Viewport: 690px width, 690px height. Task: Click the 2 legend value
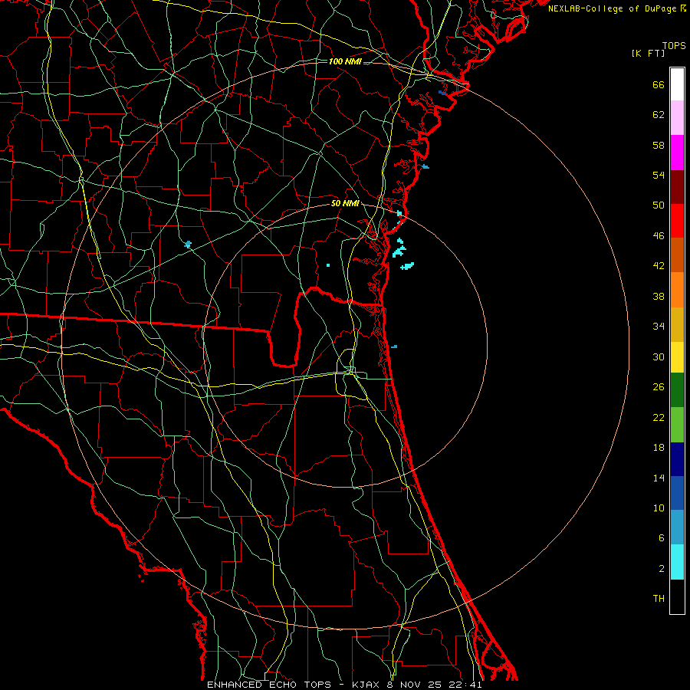[662, 568]
